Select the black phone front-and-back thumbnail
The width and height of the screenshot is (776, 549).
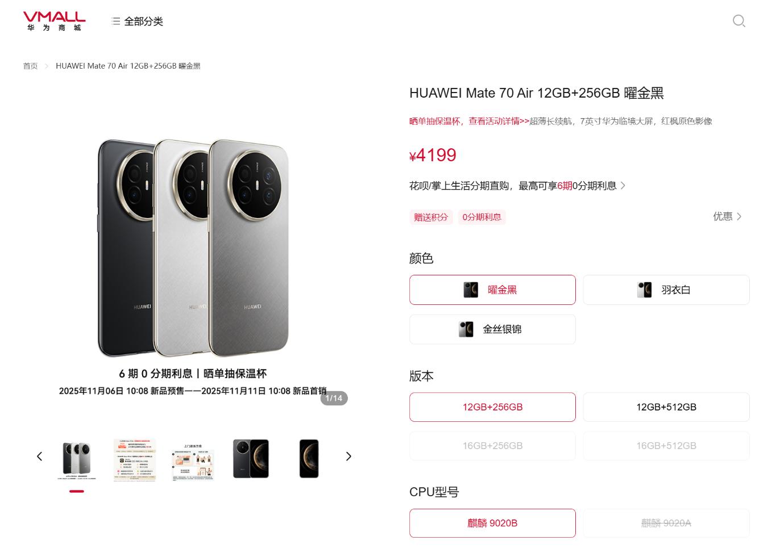pyautogui.click(x=251, y=458)
